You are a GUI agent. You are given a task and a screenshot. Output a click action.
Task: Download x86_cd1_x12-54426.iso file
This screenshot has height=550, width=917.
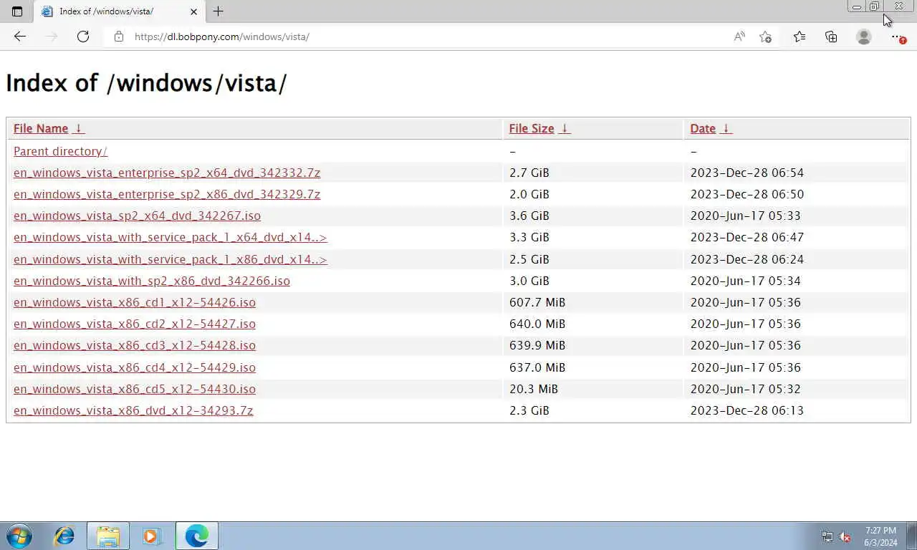coord(135,302)
